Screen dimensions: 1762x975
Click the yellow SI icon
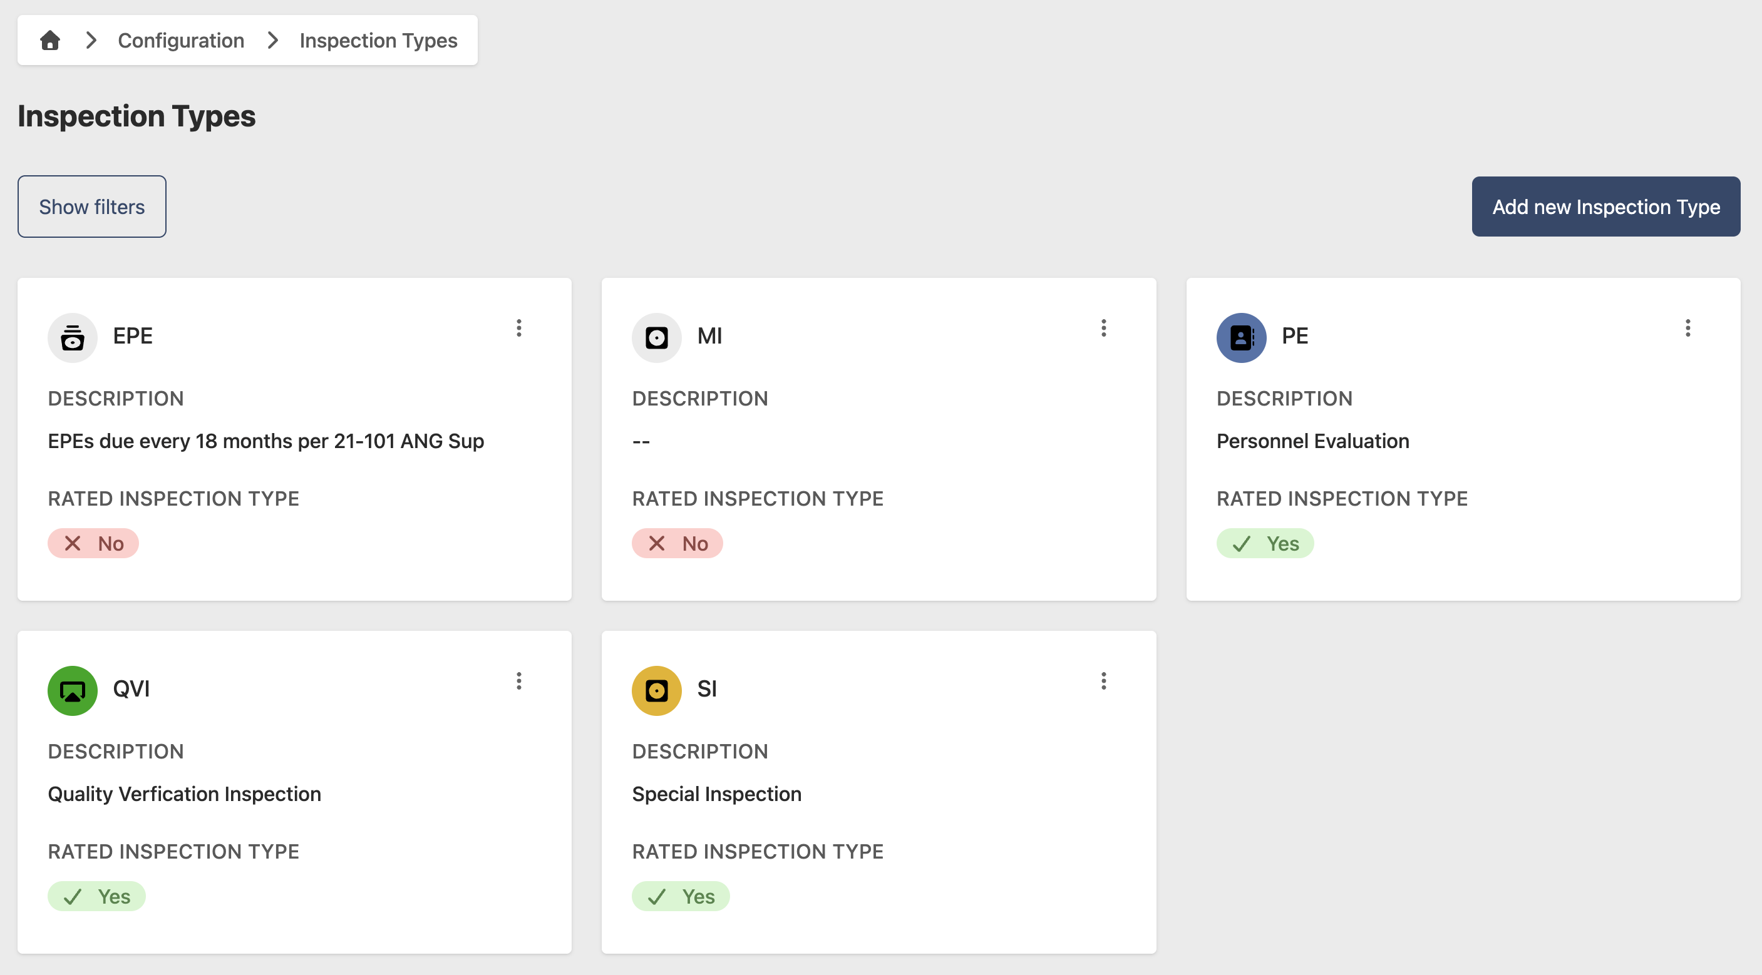point(657,690)
